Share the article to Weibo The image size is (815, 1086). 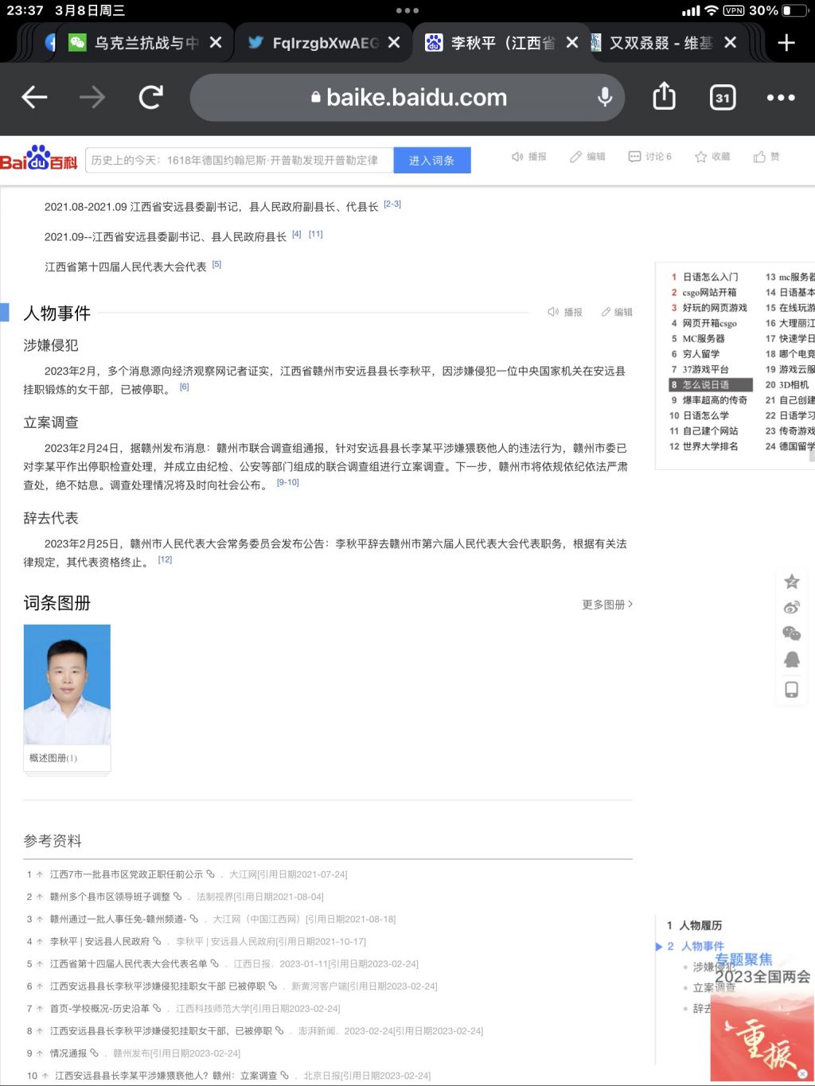click(791, 608)
